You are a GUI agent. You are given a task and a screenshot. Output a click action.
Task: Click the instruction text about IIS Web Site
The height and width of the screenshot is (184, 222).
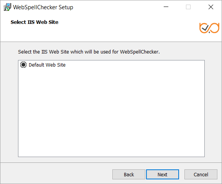(89, 52)
